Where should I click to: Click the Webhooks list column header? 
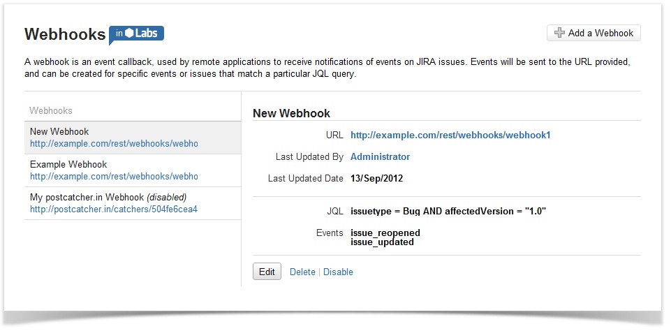51,110
